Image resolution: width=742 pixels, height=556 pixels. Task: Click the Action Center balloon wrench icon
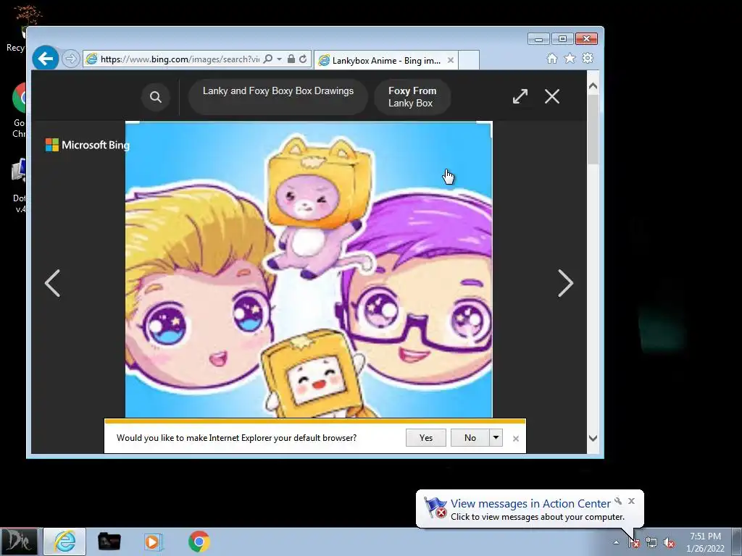coord(618,501)
